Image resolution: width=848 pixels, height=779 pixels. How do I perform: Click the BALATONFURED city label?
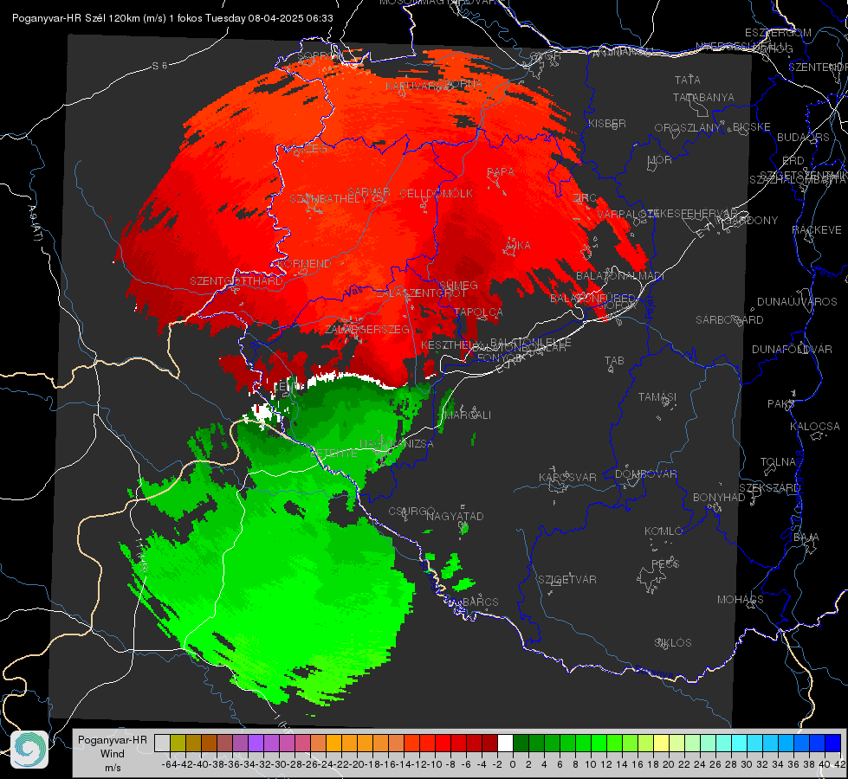[x=592, y=299]
